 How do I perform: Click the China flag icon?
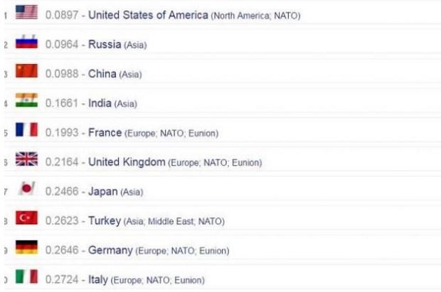pyautogui.click(x=26, y=71)
